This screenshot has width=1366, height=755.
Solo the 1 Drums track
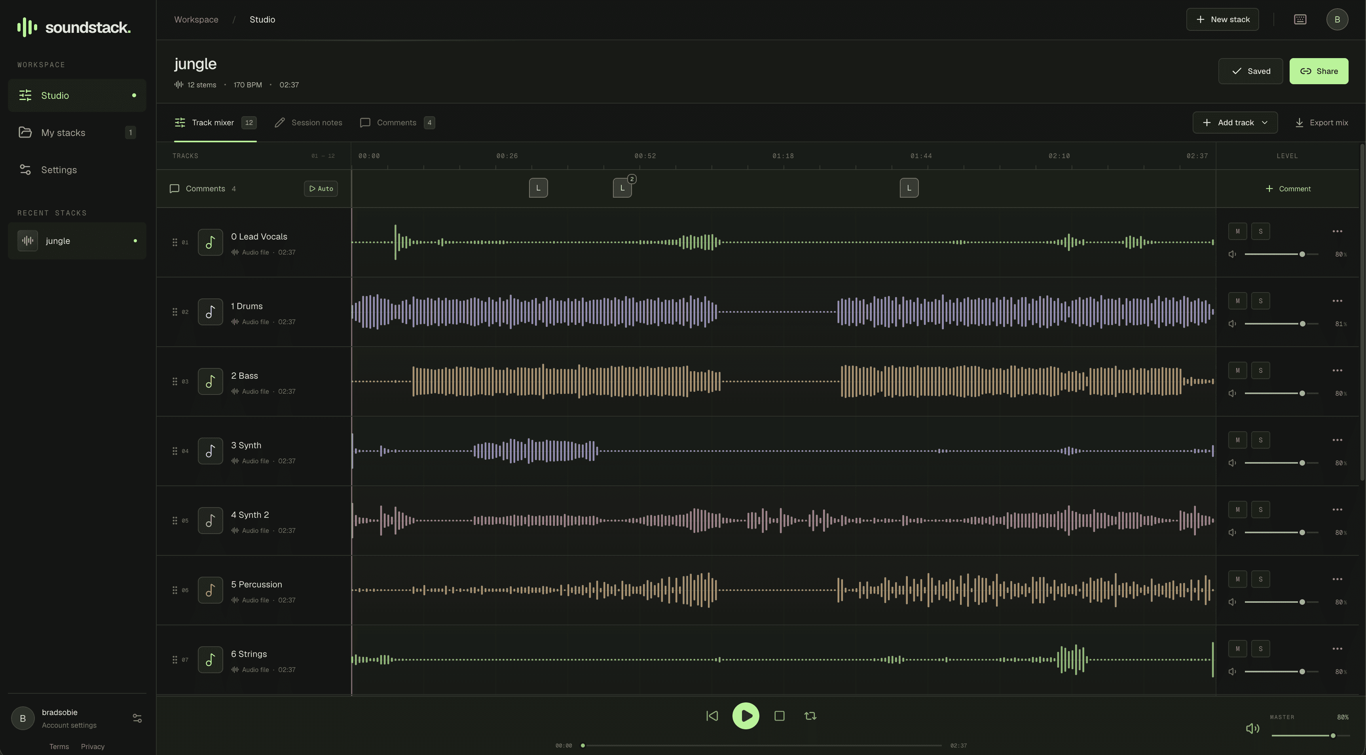(x=1260, y=301)
